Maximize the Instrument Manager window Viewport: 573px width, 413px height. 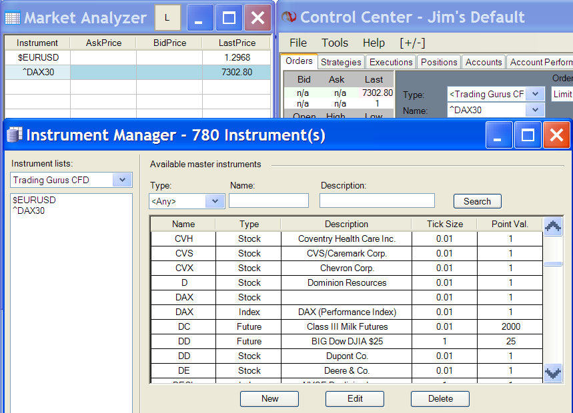tap(528, 136)
